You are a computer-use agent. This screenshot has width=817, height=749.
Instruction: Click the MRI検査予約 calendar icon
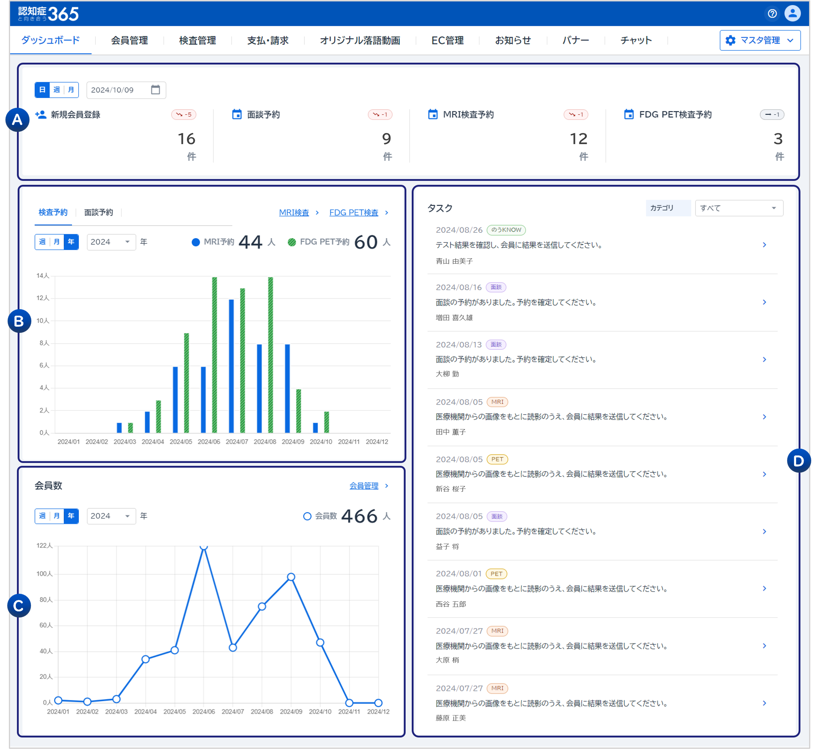(x=432, y=115)
